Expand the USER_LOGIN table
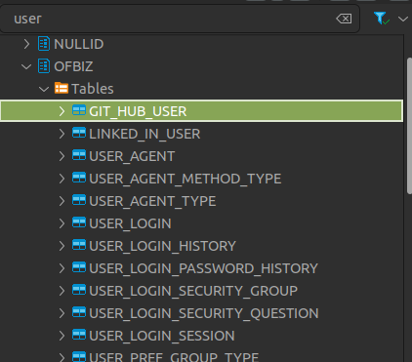 (x=62, y=223)
